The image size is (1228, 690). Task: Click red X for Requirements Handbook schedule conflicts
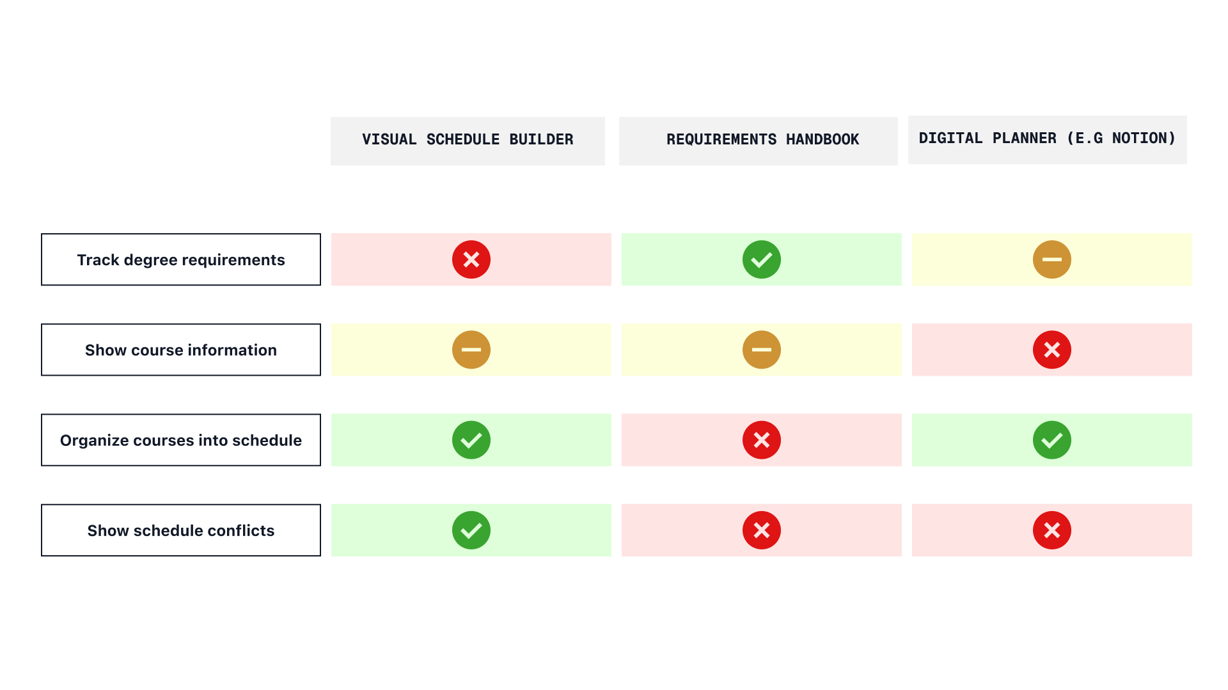761,530
